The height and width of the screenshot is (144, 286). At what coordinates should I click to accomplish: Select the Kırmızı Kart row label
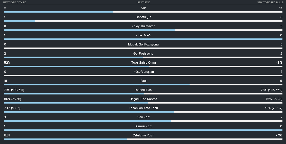(x=143, y=126)
